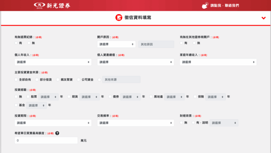Check the 房地產 experience checkbox
This screenshot has height=153, width=271.
click(x=151, y=96)
